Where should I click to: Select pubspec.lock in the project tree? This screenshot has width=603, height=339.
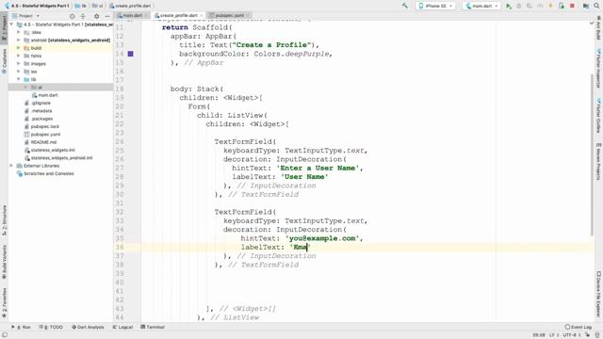(x=44, y=126)
